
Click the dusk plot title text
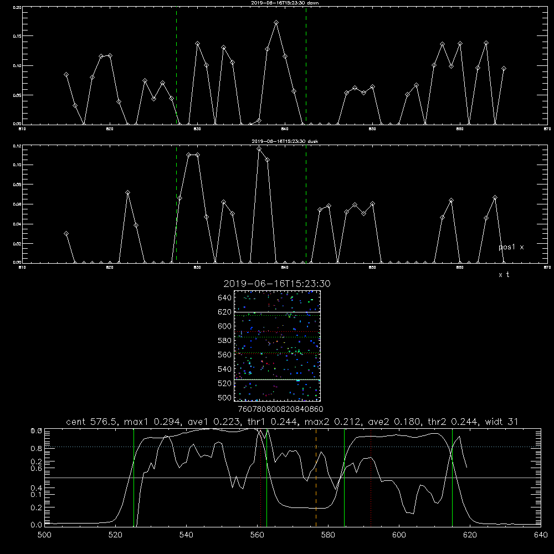(x=285, y=141)
